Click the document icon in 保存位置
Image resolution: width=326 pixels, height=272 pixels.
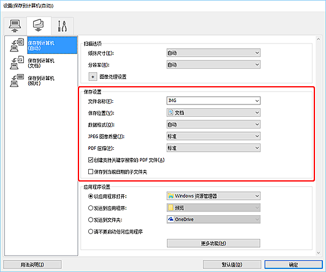[170, 112]
